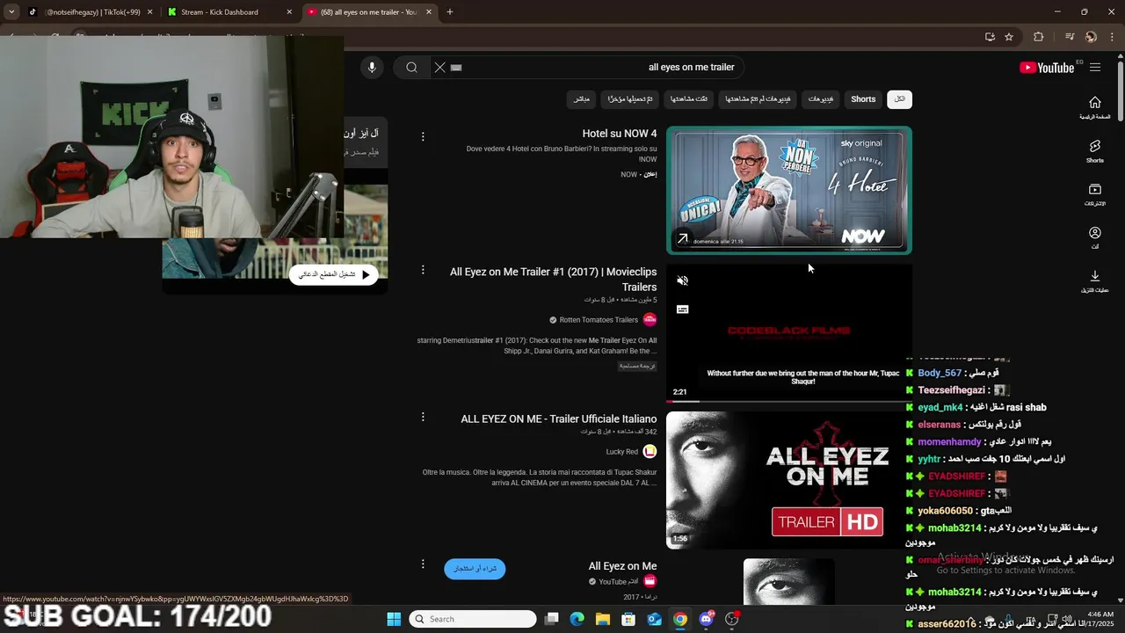Image resolution: width=1125 pixels, height=633 pixels.
Task: Open File Explorer from the taskbar
Action: click(603, 619)
